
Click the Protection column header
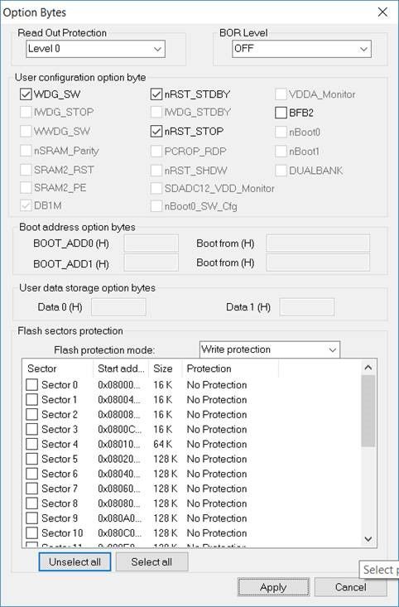click(x=230, y=369)
